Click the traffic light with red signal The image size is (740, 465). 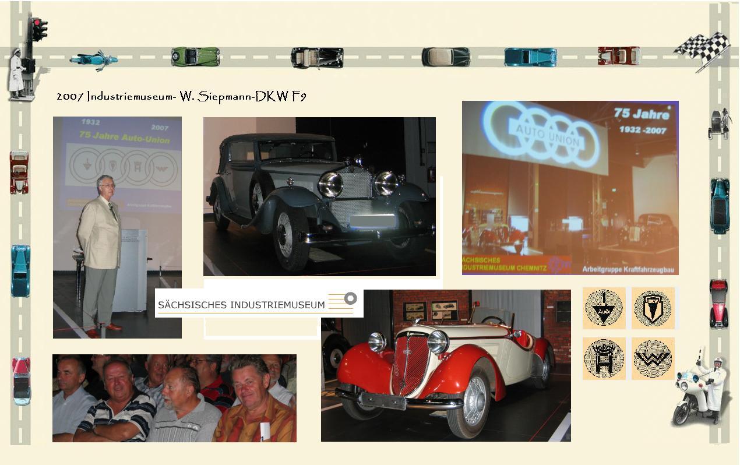pyautogui.click(x=38, y=29)
